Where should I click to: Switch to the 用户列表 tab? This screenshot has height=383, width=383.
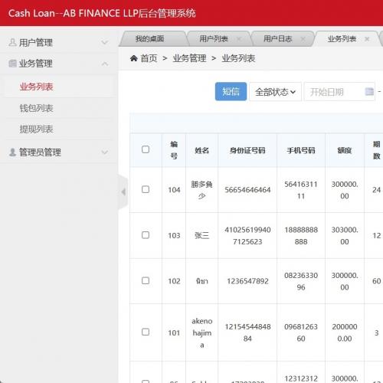pyautogui.click(x=214, y=39)
